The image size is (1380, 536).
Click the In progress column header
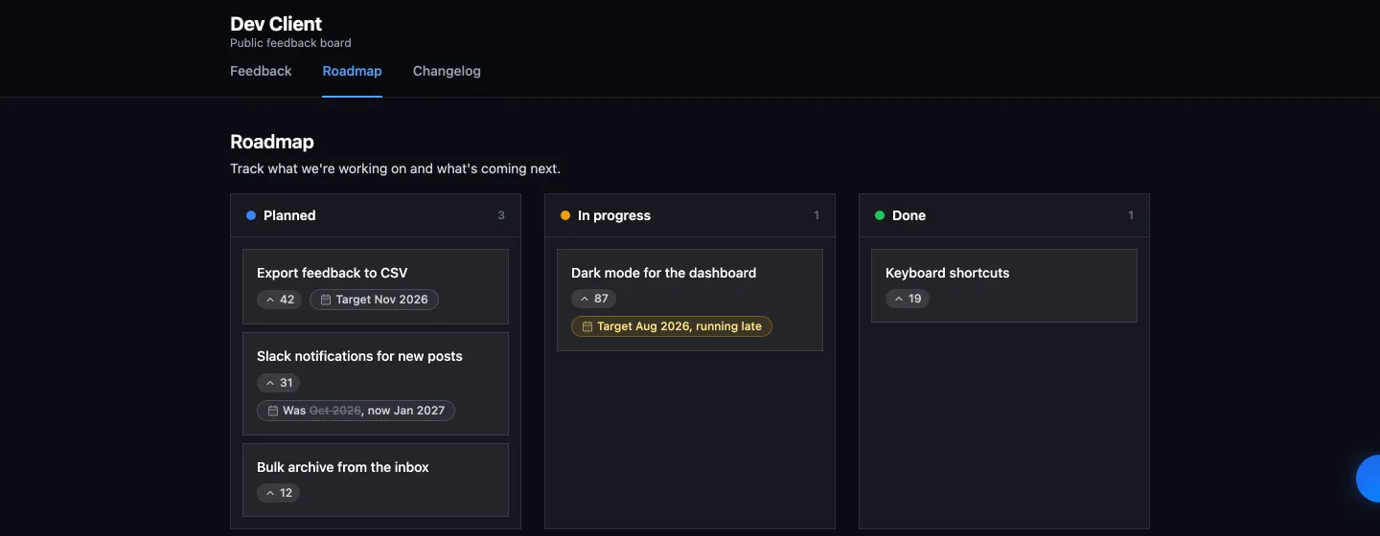pyautogui.click(x=690, y=215)
